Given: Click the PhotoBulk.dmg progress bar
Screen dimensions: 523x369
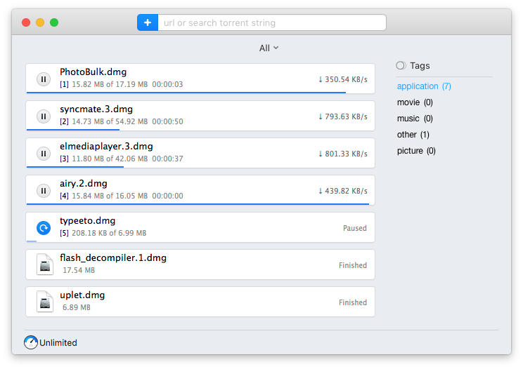Looking at the screenshot, I should tap(186, 92).
